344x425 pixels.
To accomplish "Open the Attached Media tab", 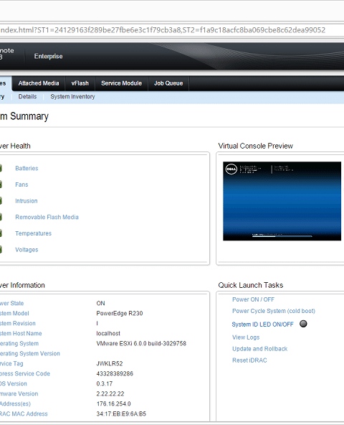I will coord(39,83).
